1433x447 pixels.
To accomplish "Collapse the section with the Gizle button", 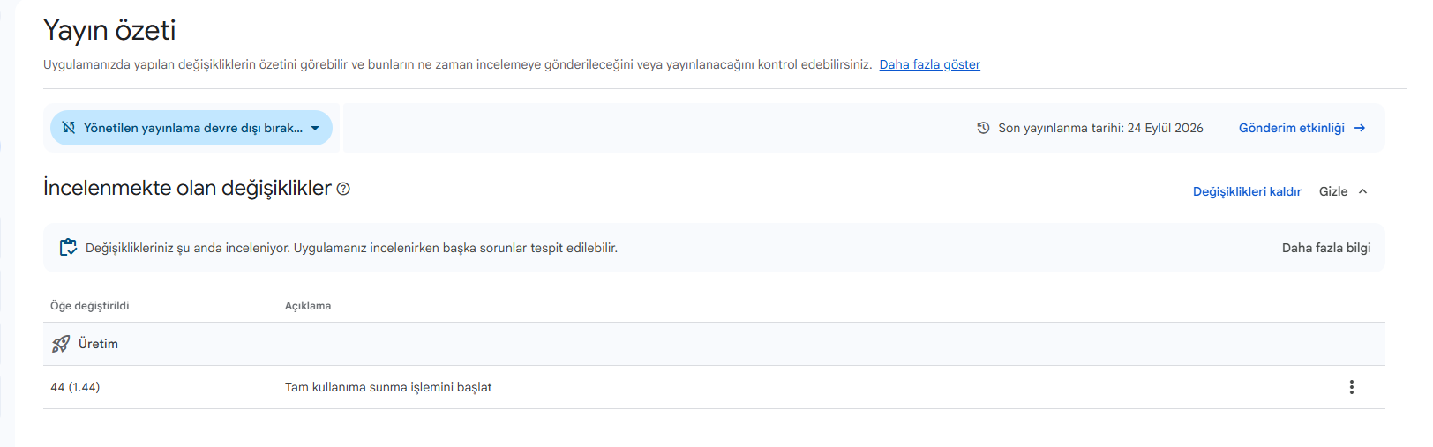I will (x=1343, y=191).
